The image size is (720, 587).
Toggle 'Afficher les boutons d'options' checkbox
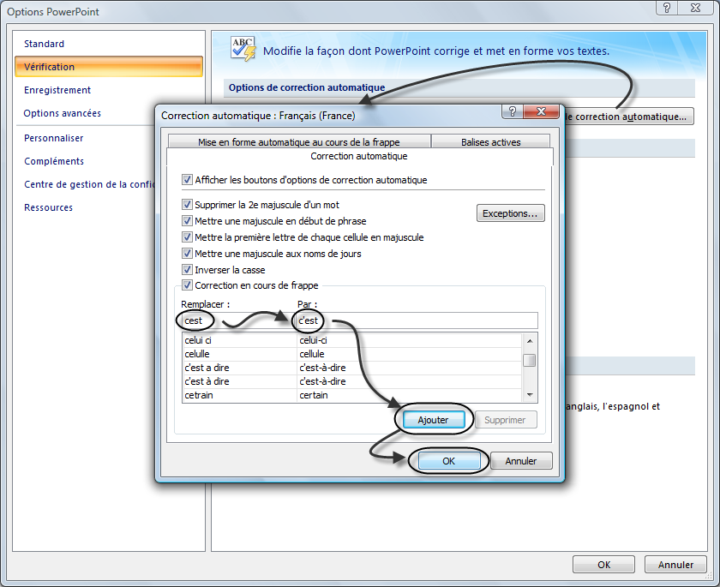tap(188, 180)
